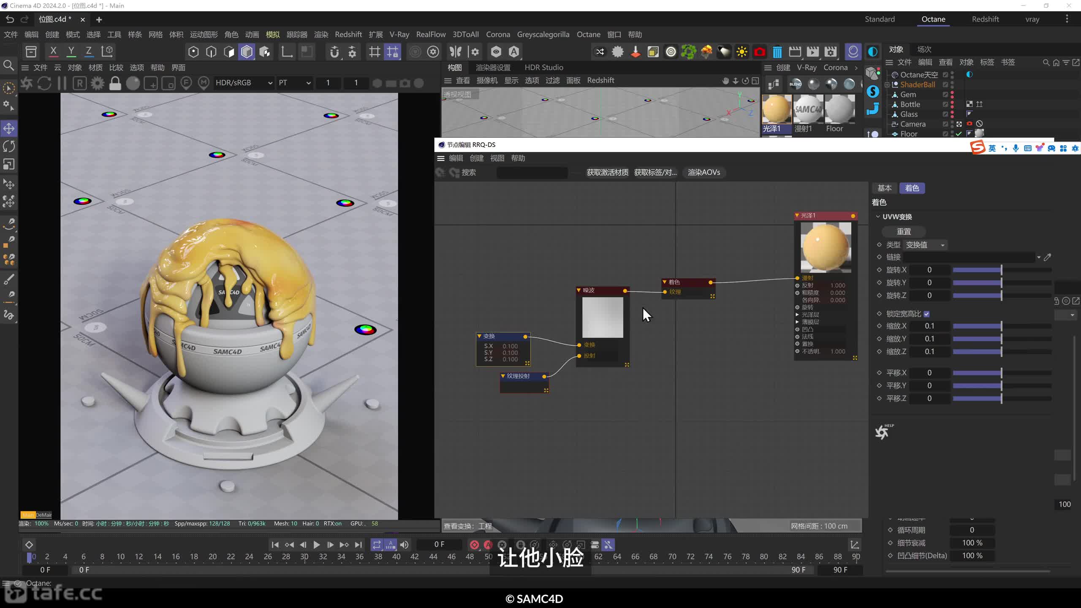Play the animation timeline
1081x608 pixels.
coord(316,545)
